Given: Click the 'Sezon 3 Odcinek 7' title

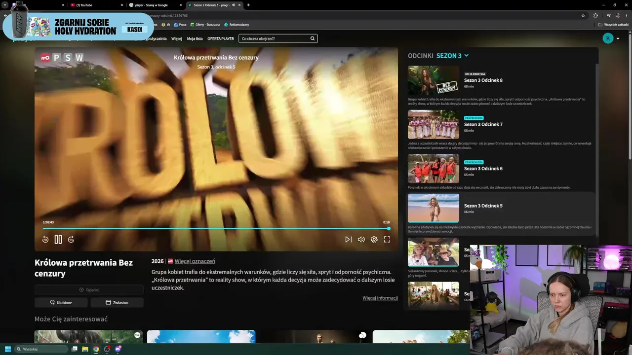Looking at the screenshot, I should [x=483, y=124].
